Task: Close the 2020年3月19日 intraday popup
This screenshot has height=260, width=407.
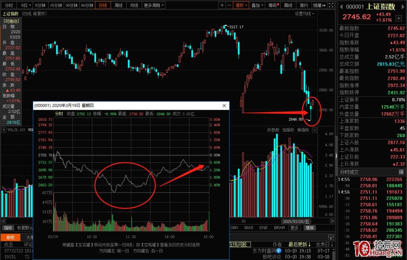Action: tap(224, 106)
